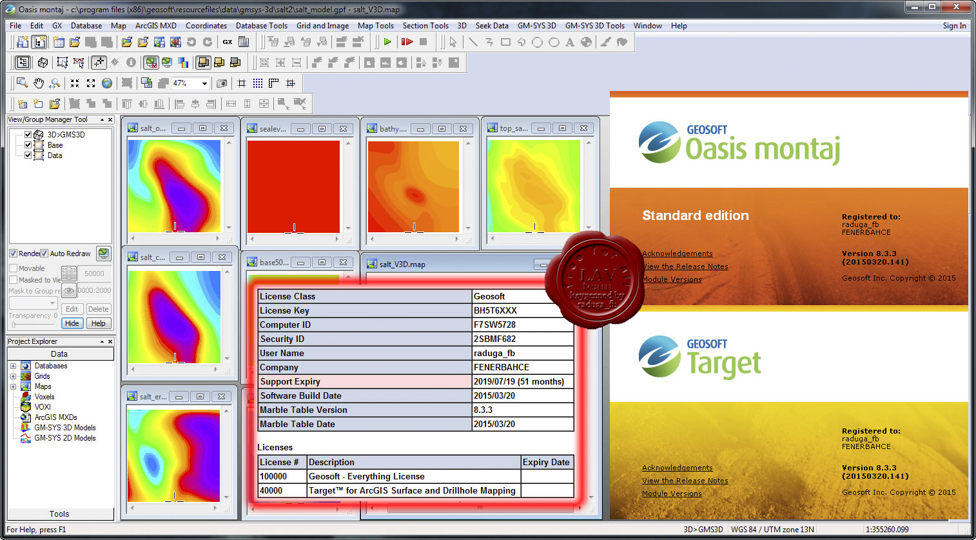
Task: Open the Grid and Image menu
Action: point(322,26)
